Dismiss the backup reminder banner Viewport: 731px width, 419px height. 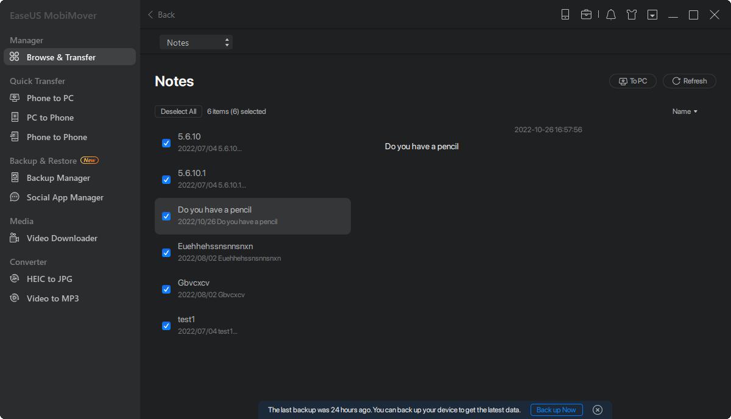pos(598,410)
